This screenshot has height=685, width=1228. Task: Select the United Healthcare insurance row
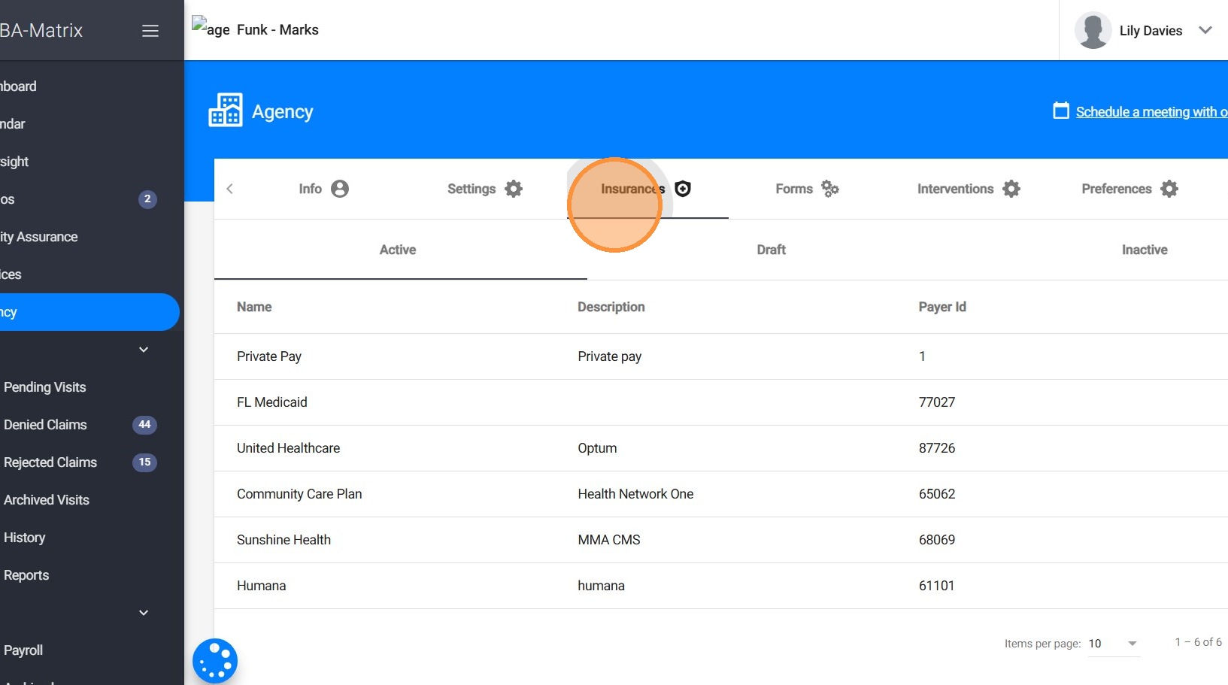point(289,448)
